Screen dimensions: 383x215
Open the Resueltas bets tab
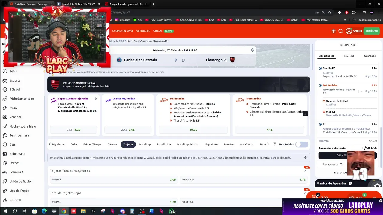[x=348, y=56]
